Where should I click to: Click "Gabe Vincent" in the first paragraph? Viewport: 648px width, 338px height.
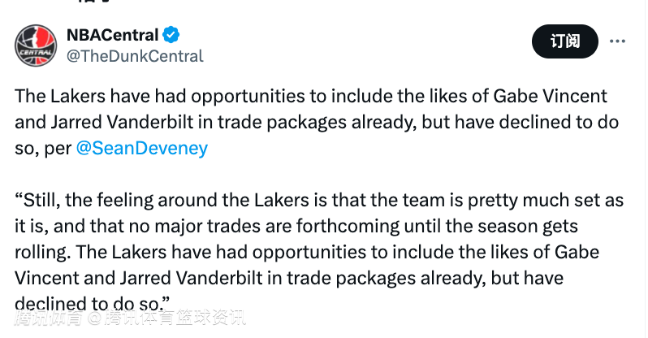[551, 97]
